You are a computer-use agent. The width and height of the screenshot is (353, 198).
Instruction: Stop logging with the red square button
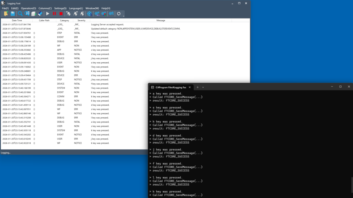coord(61,13)
